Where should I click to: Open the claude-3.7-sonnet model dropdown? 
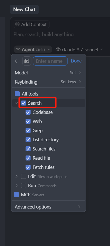[x=79, y=50]
